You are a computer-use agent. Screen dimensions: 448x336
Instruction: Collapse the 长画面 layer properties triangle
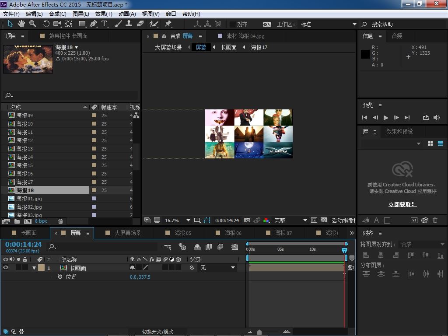coord(34,268)
